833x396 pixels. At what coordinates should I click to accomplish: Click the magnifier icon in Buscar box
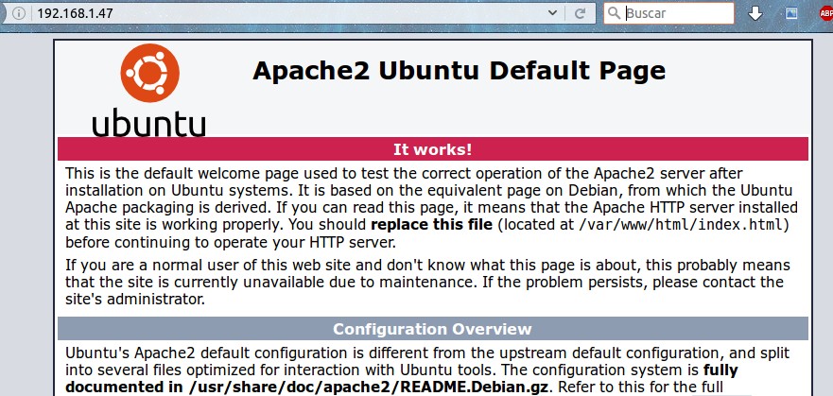[x=615, y=13]
